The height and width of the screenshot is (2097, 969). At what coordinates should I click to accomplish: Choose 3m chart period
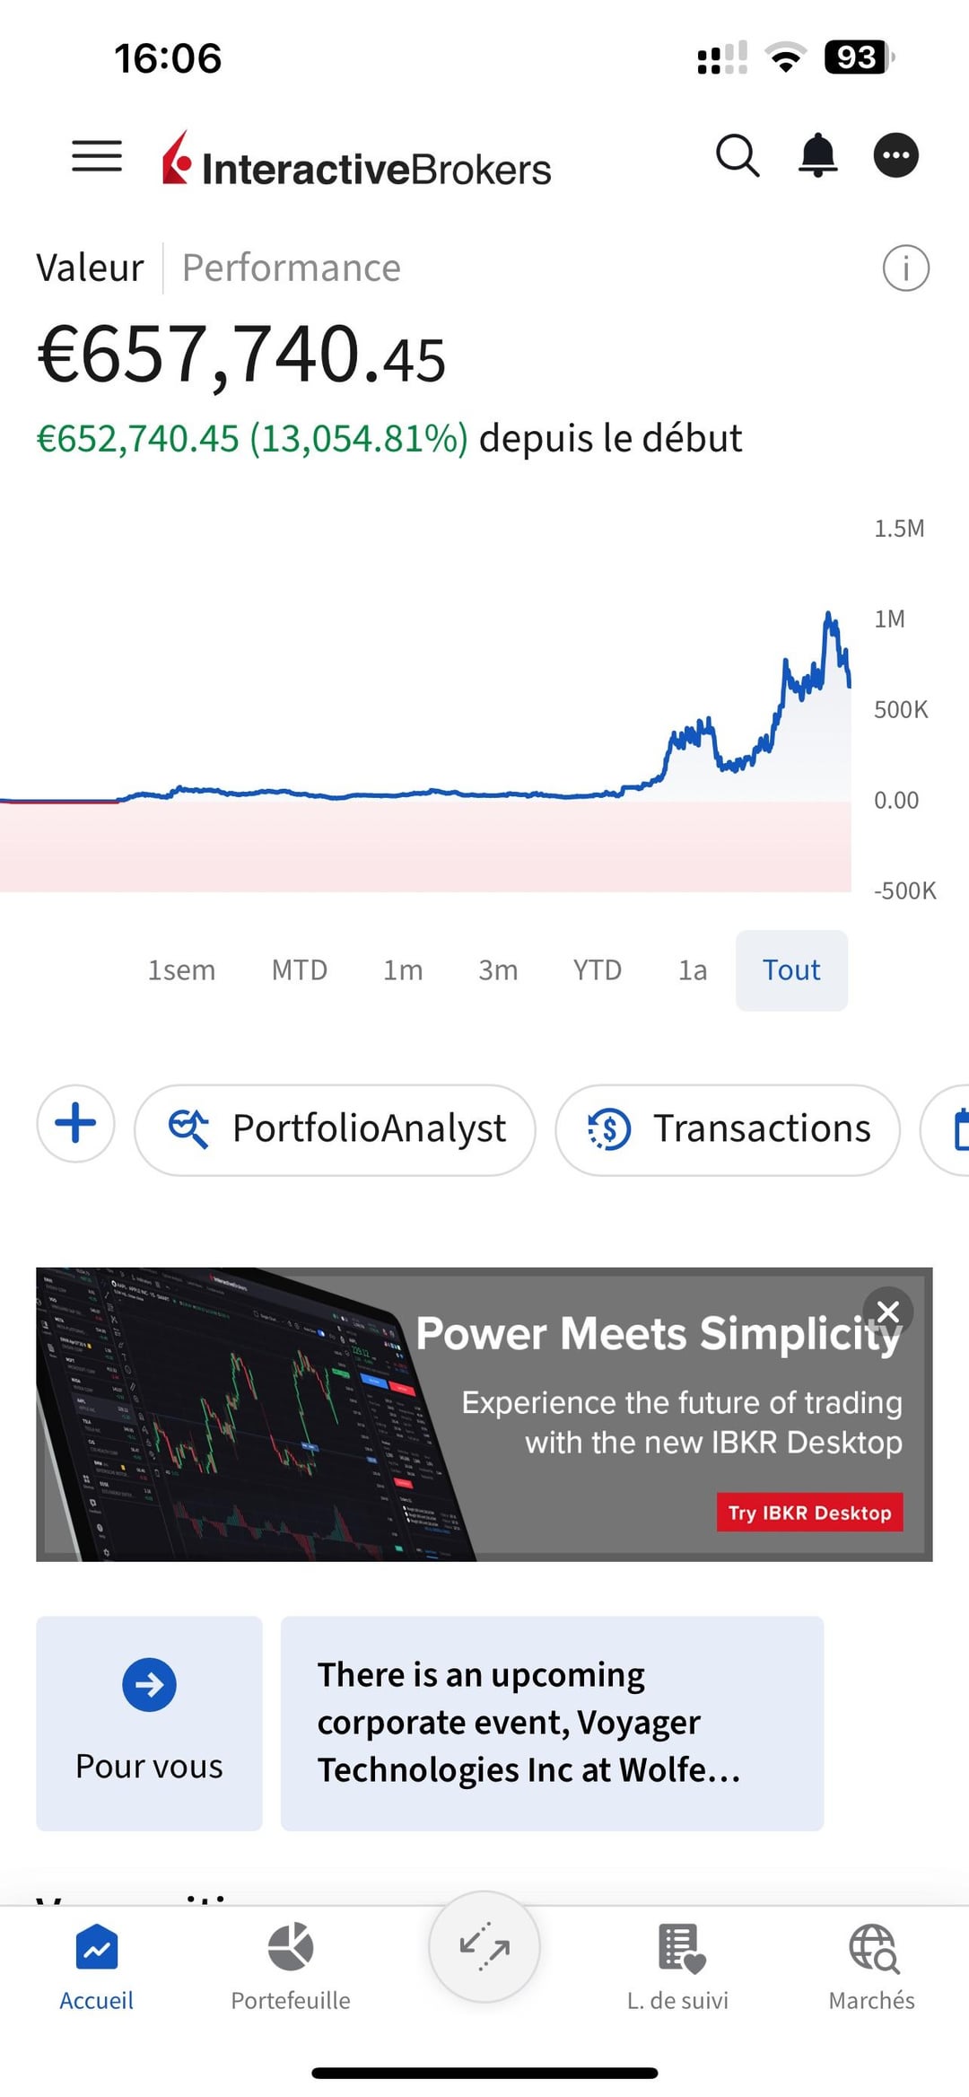[498, 970]
